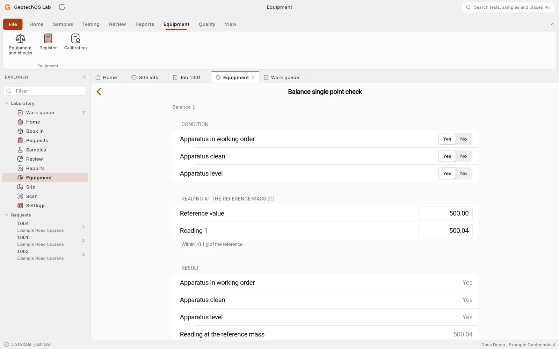Switch to the Quality ribbon tab
This screenshot has height=349, width=559.
pyautogui.click(x=207, y=24)
